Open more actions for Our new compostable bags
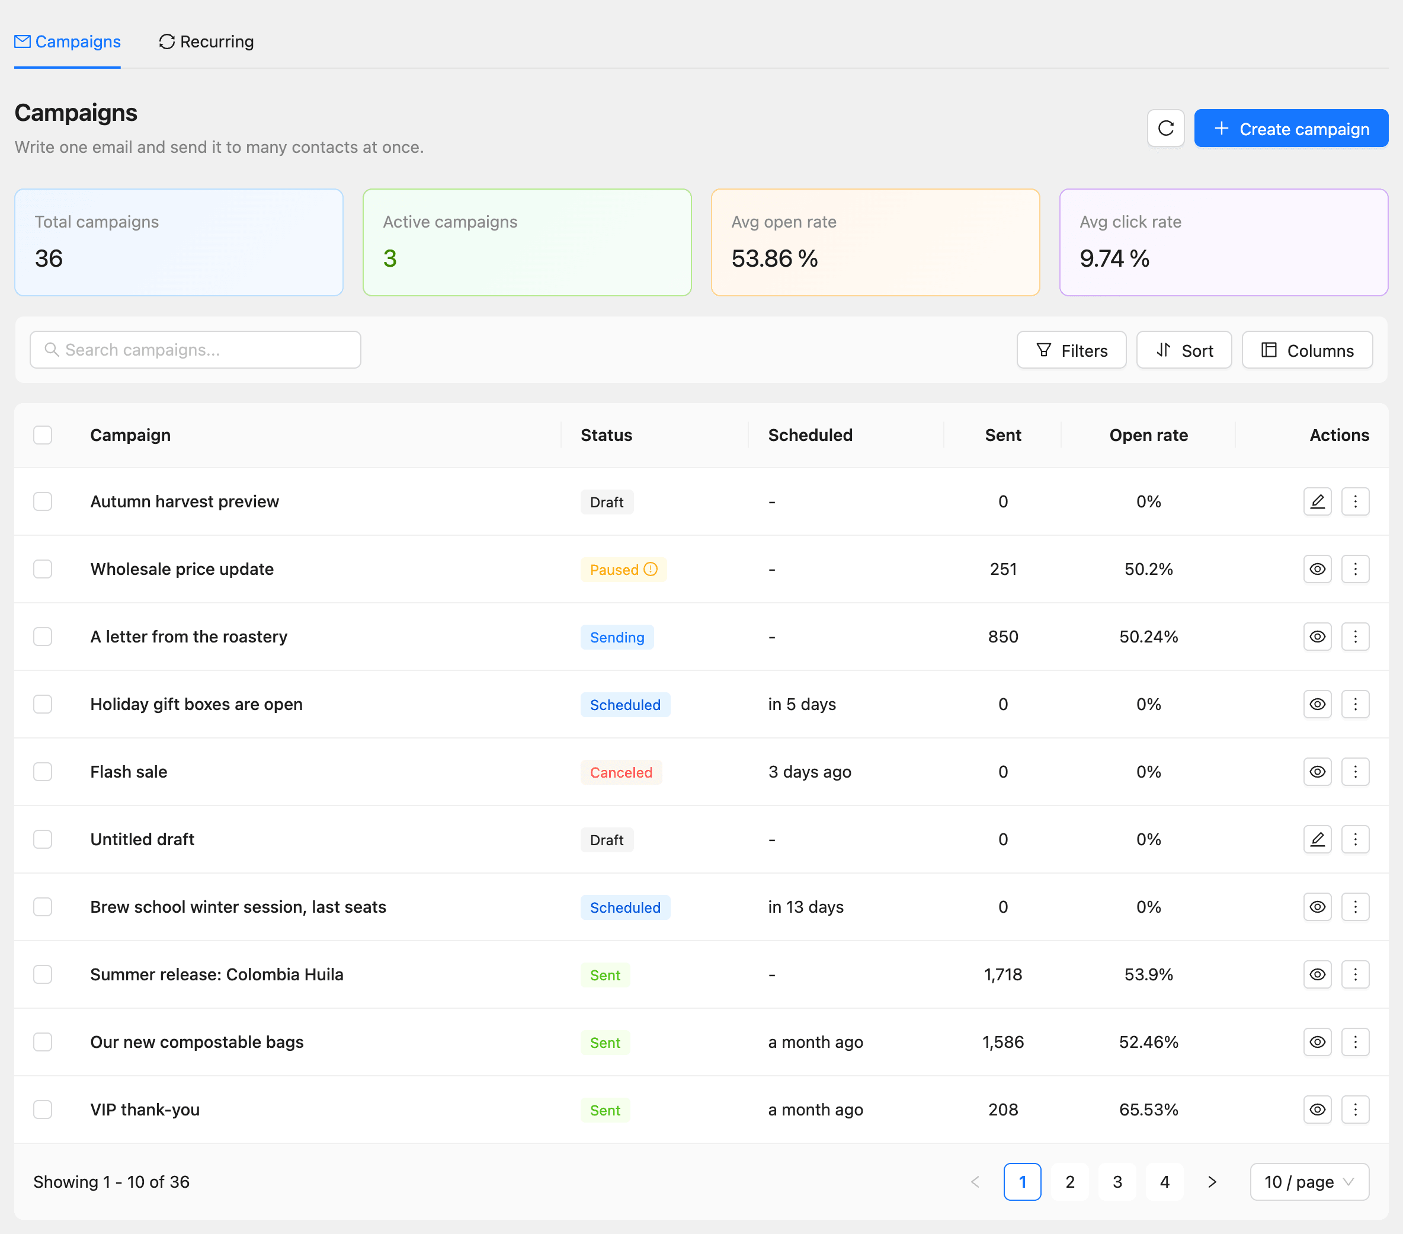The height and width of the screenshot is (1234, 1403). point(1355,1043)
